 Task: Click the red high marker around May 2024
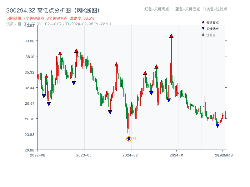tap(145, 73)
